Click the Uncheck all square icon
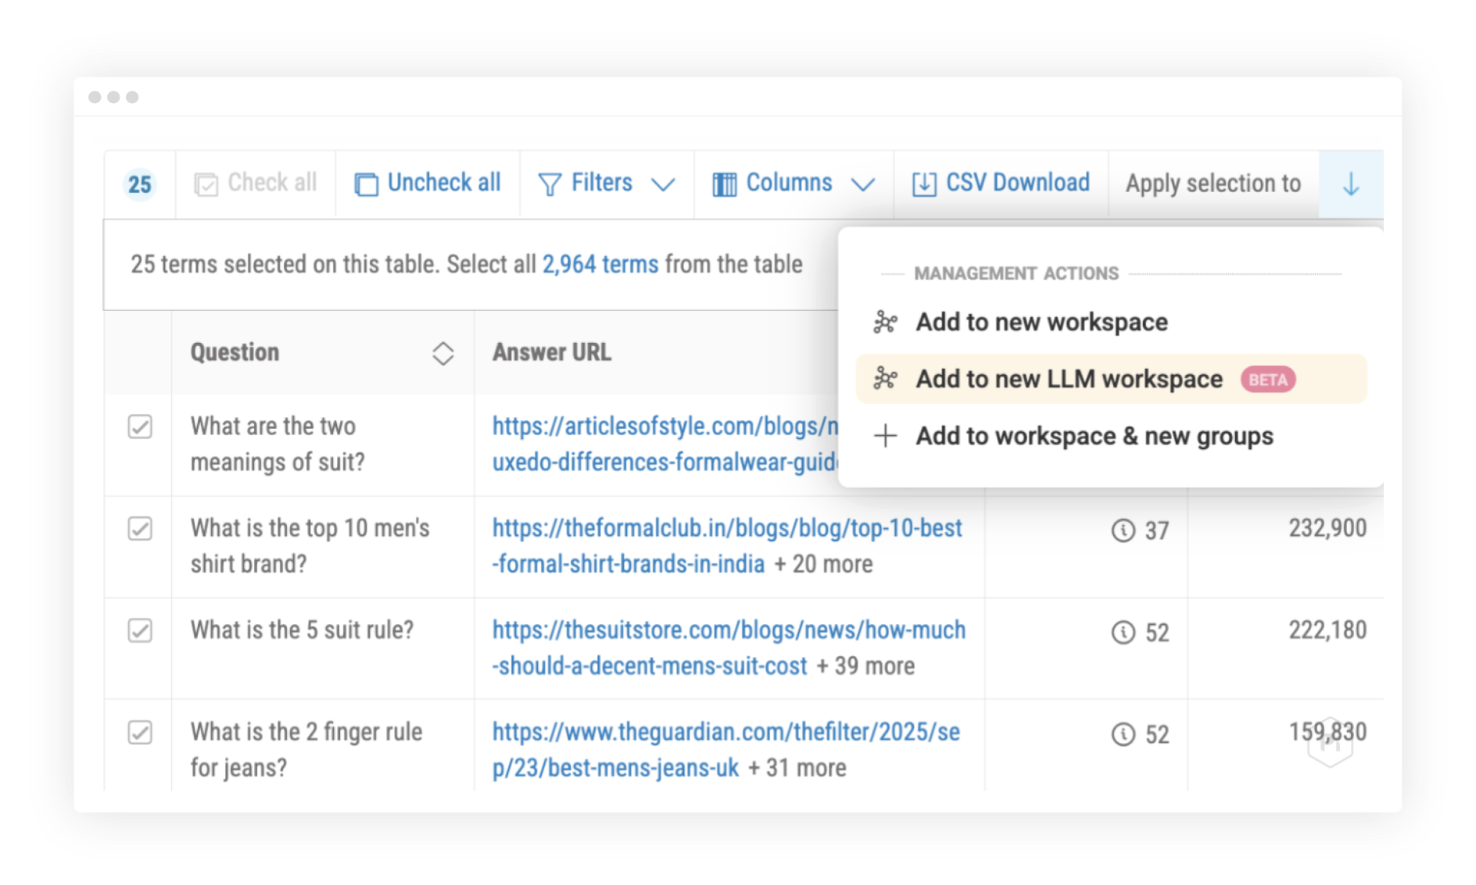The width and height of the screenshot is (1476, 885). 366,184
